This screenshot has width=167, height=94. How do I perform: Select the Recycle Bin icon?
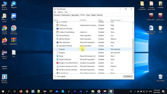160,78
